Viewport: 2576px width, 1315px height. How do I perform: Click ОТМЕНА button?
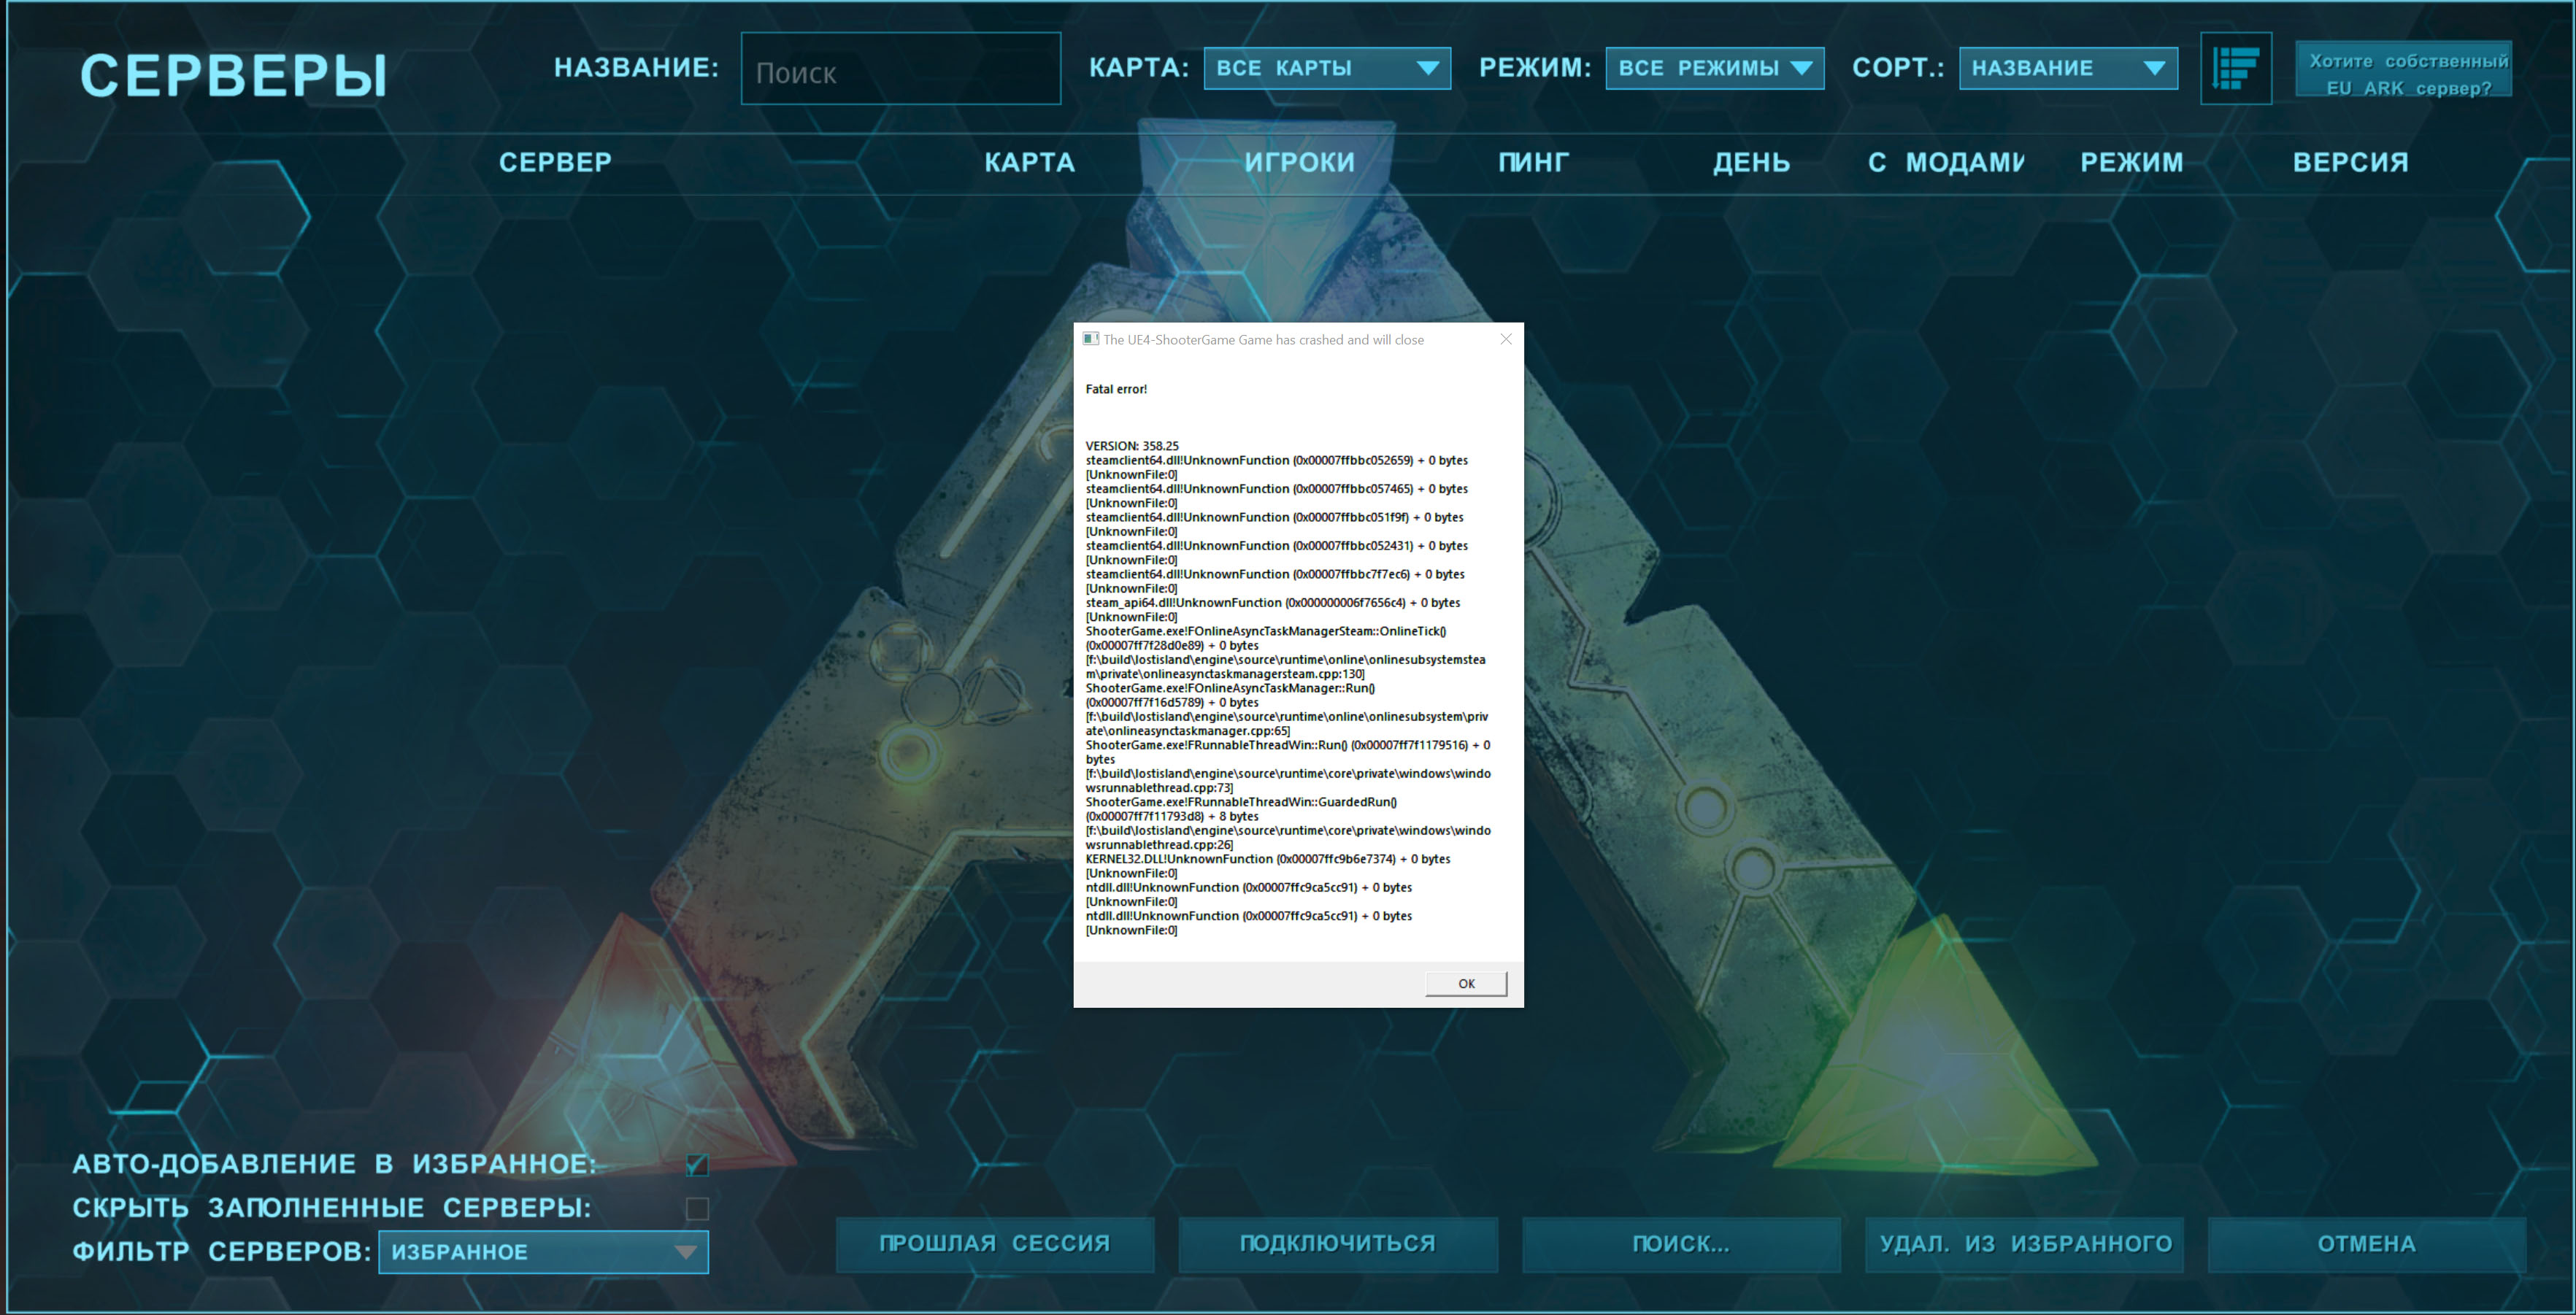[x=2367, y=1244]
